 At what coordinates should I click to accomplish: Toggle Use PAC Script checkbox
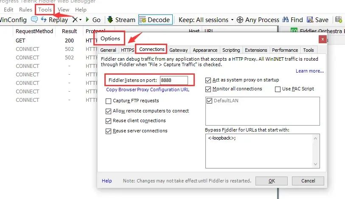click(278, 89)
